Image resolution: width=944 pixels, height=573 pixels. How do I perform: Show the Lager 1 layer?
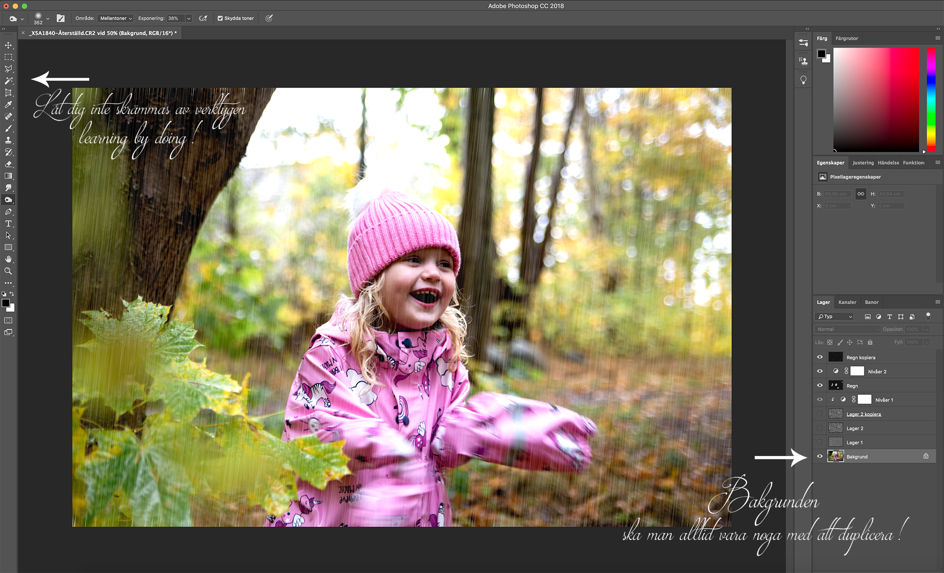(x=820, y=442)
